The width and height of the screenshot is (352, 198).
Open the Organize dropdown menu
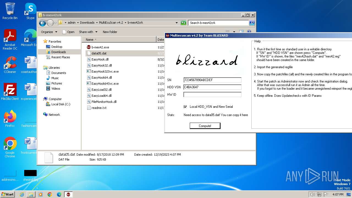[49, 32]
